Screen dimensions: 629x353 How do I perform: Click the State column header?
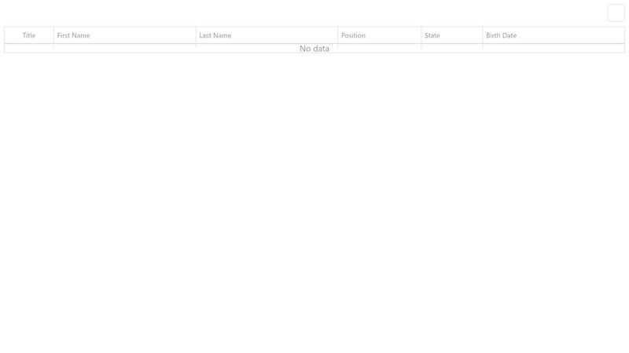(x=432, y=35)
